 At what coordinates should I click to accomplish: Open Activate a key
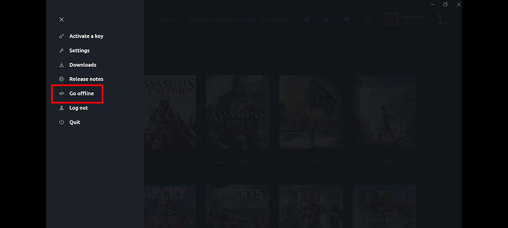tap(81, 36)
